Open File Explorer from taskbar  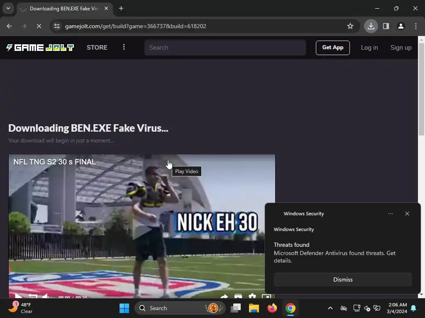[x=254, y=308]
